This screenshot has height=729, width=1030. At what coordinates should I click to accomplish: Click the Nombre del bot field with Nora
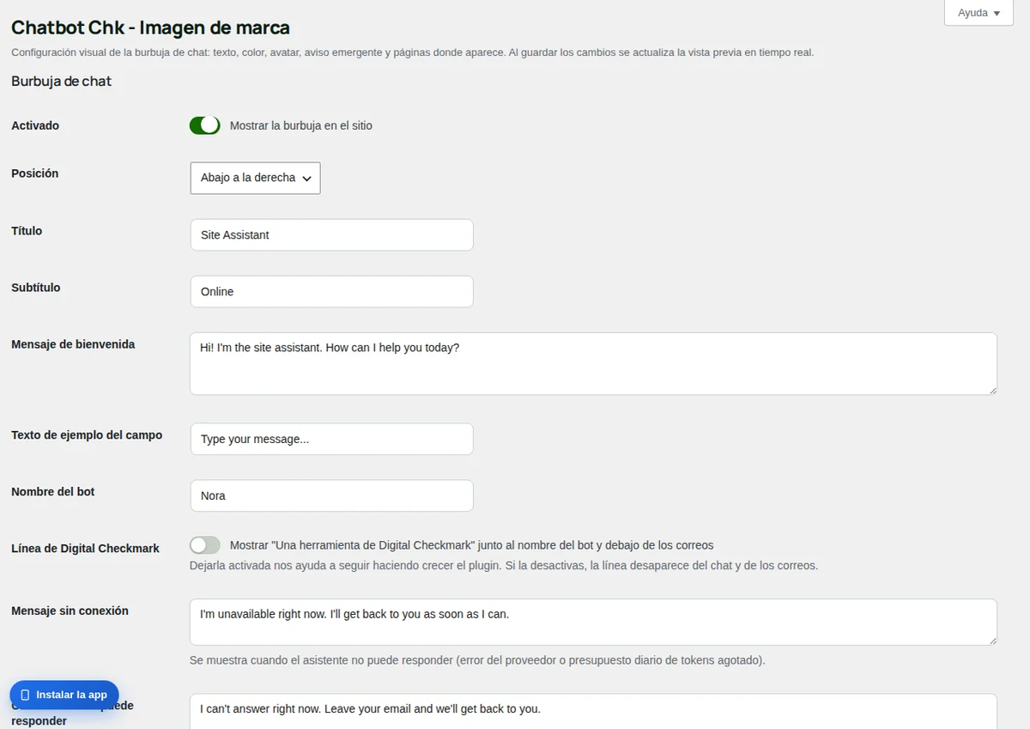(331, 495)
